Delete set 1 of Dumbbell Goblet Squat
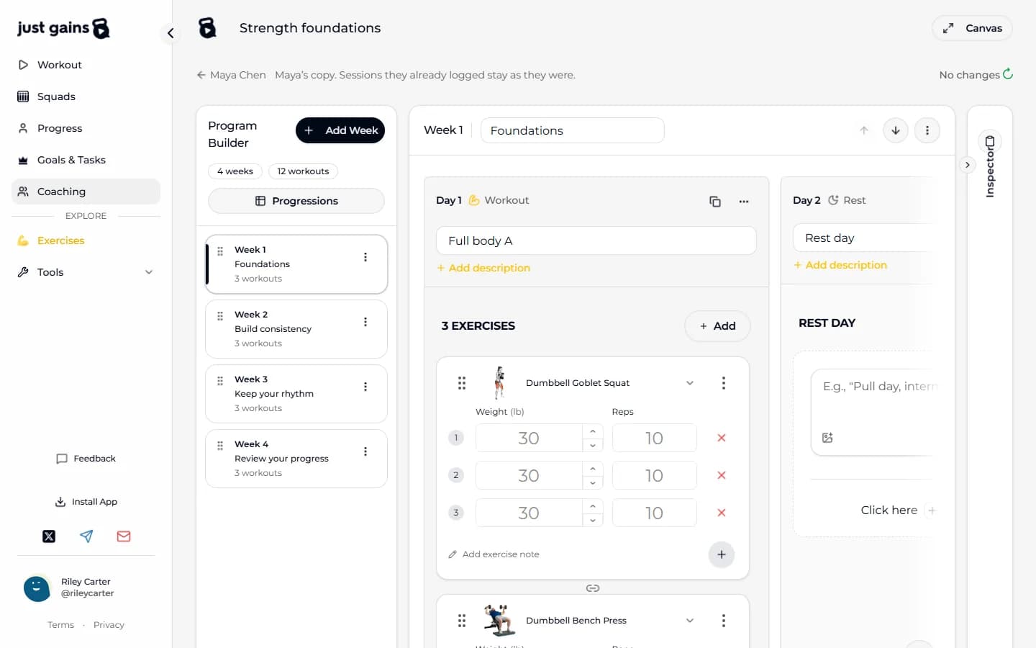The image size is (1036, 648). click(722, 438)
